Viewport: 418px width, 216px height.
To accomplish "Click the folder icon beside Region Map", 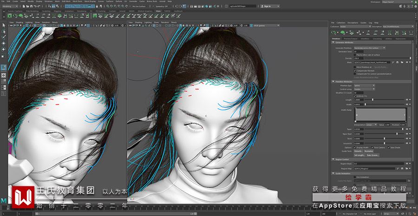I will coord(406,169).
